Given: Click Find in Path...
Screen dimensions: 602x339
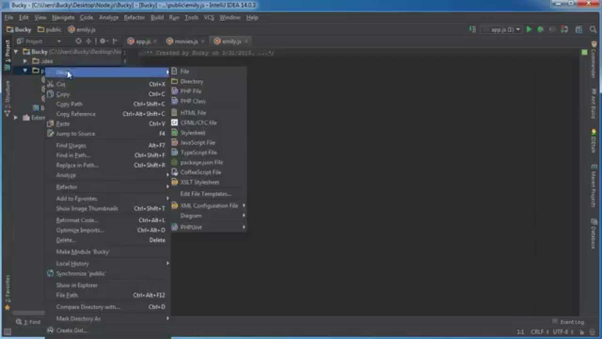Looking at the screenshot, I should (x=107, y=155).
